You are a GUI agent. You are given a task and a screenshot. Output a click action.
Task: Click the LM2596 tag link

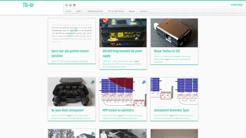click(137, 64)
